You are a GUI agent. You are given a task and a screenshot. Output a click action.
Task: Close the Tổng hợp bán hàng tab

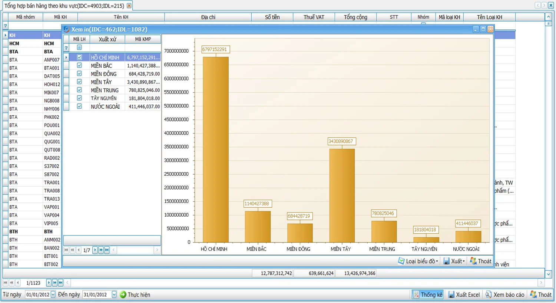pos(129,6)
